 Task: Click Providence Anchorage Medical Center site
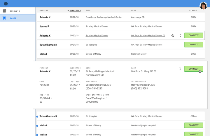tap(104, 17)
